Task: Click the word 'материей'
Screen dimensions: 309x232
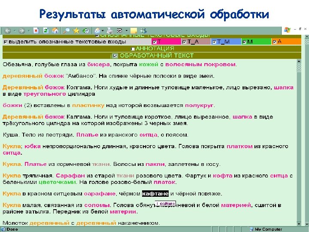Action: coord(236,205)
